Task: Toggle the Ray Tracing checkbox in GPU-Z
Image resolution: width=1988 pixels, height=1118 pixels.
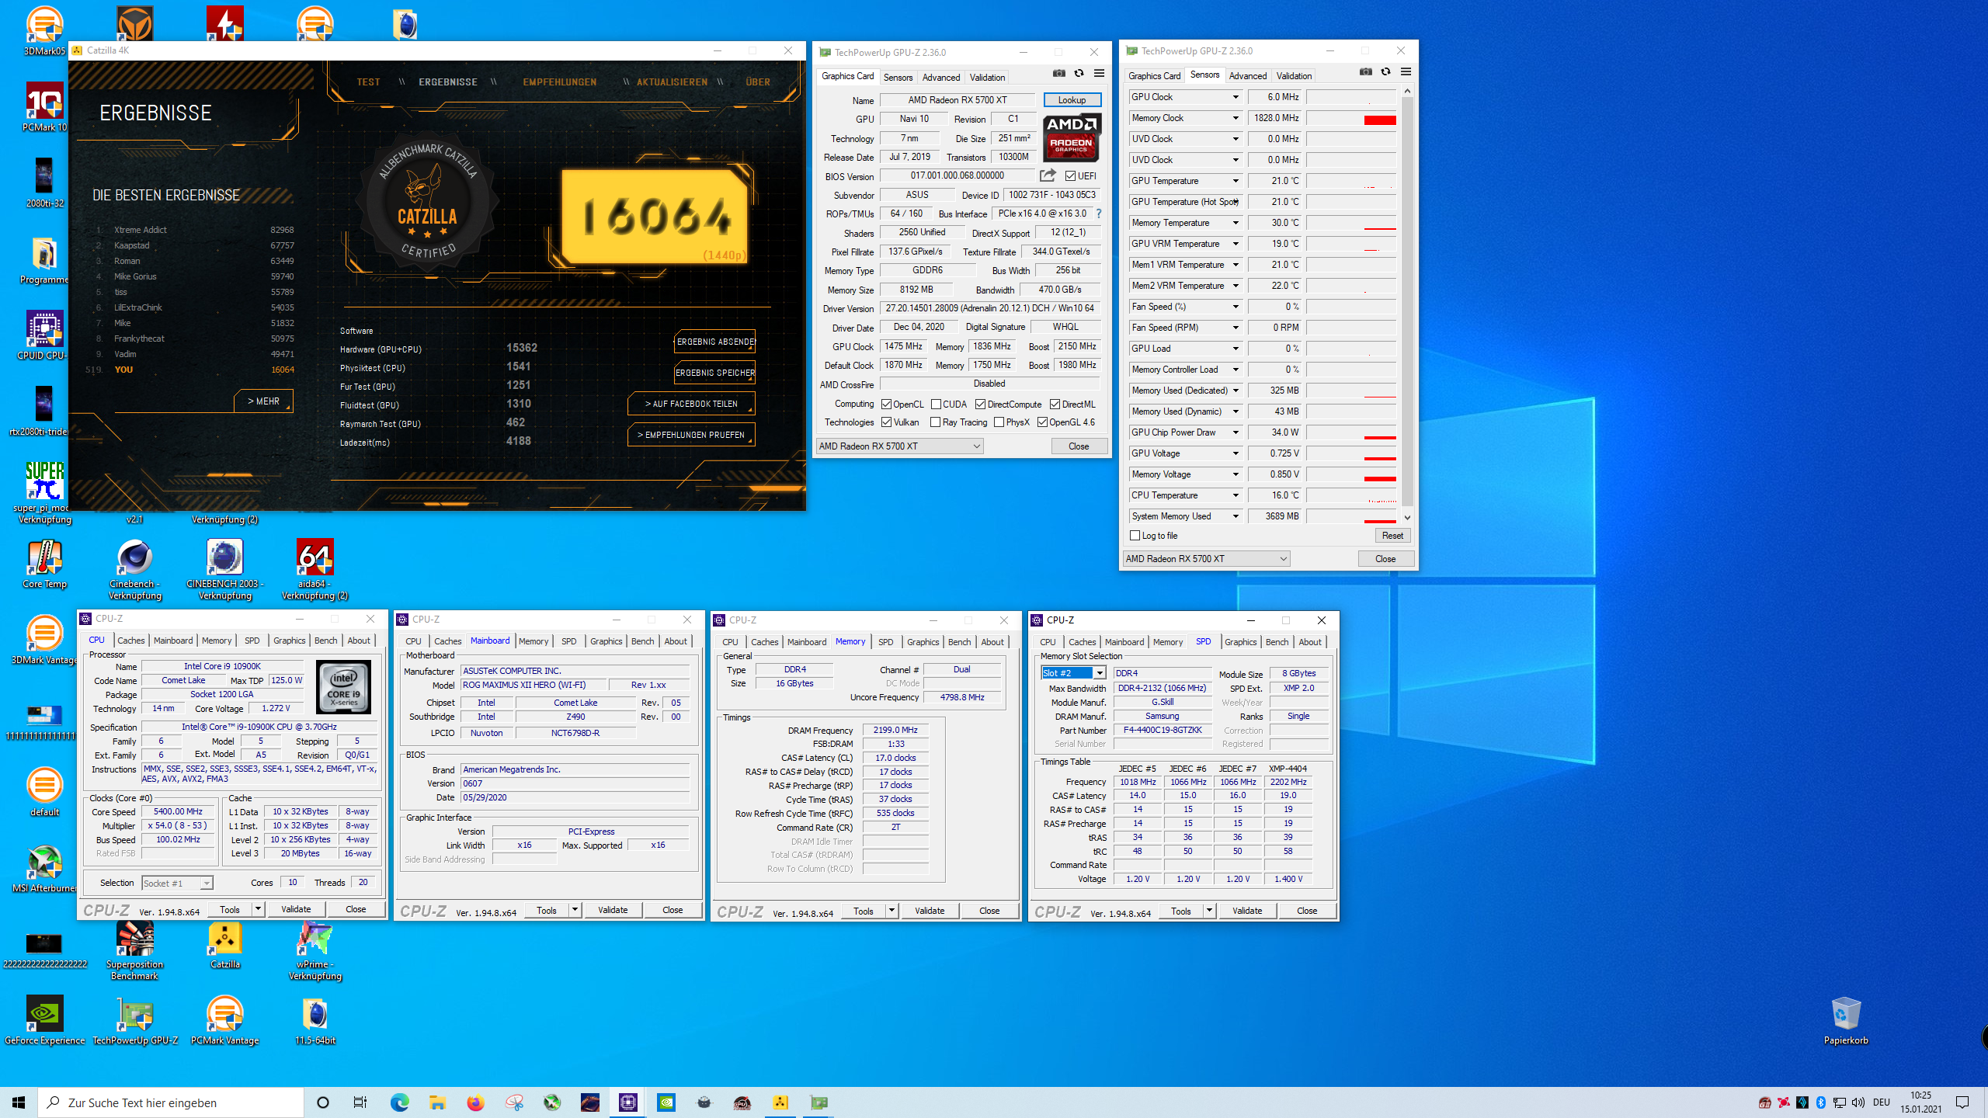Action: pyautogui.click(x=936, y=422)
